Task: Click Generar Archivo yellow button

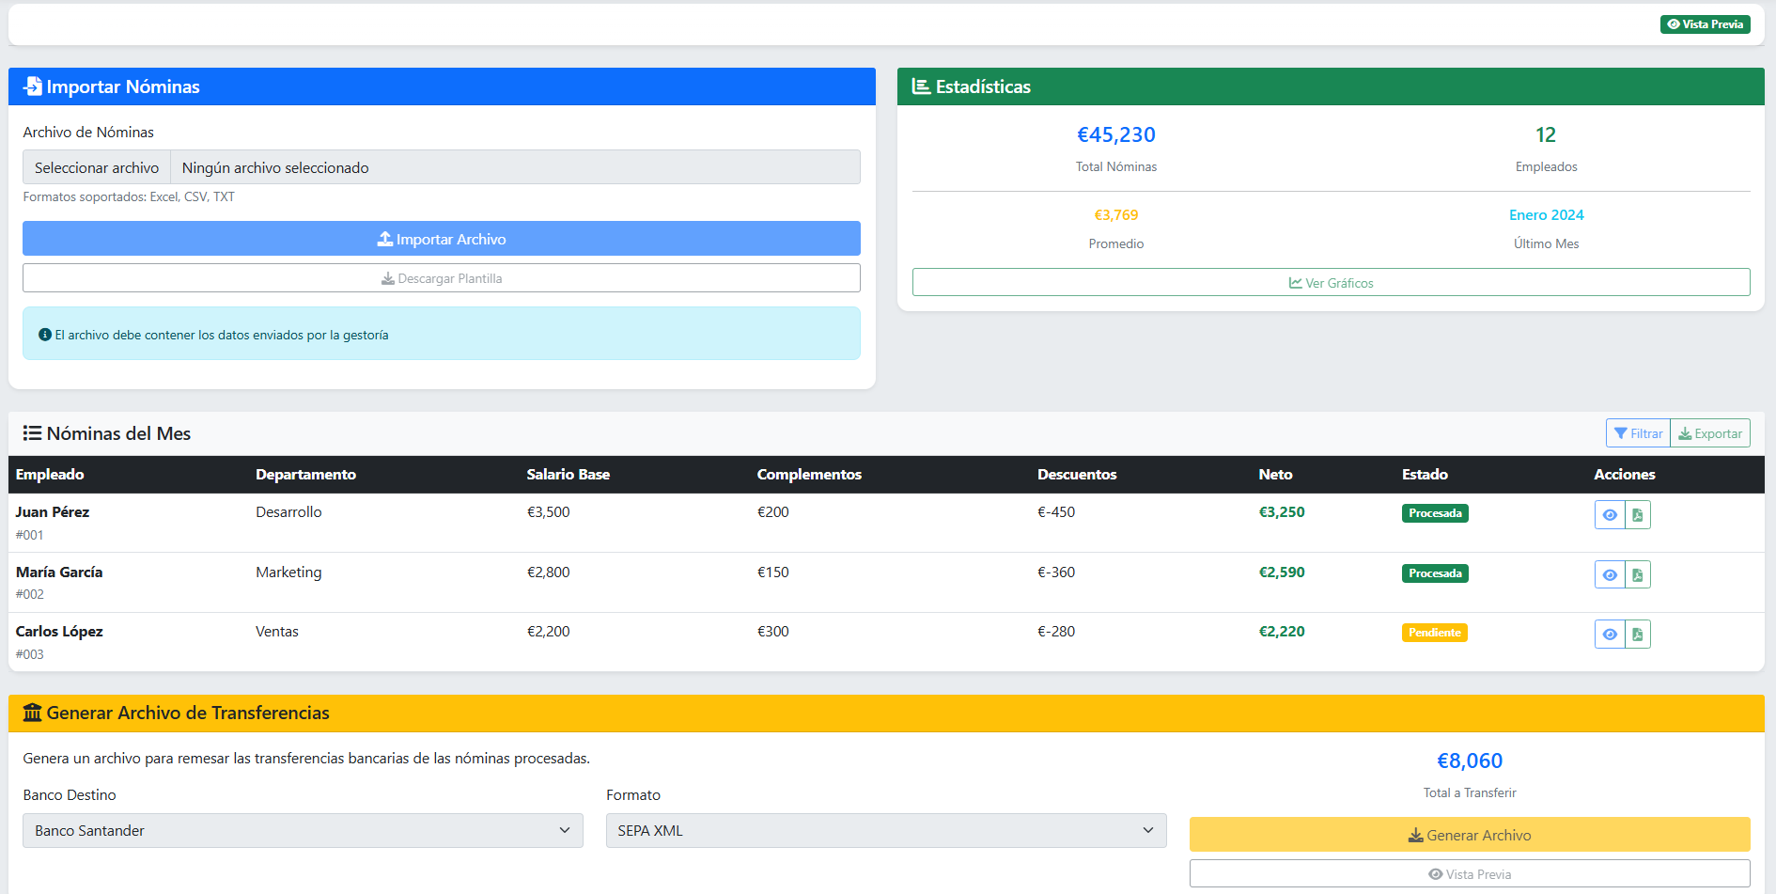Action: [x=1469, y=835]
